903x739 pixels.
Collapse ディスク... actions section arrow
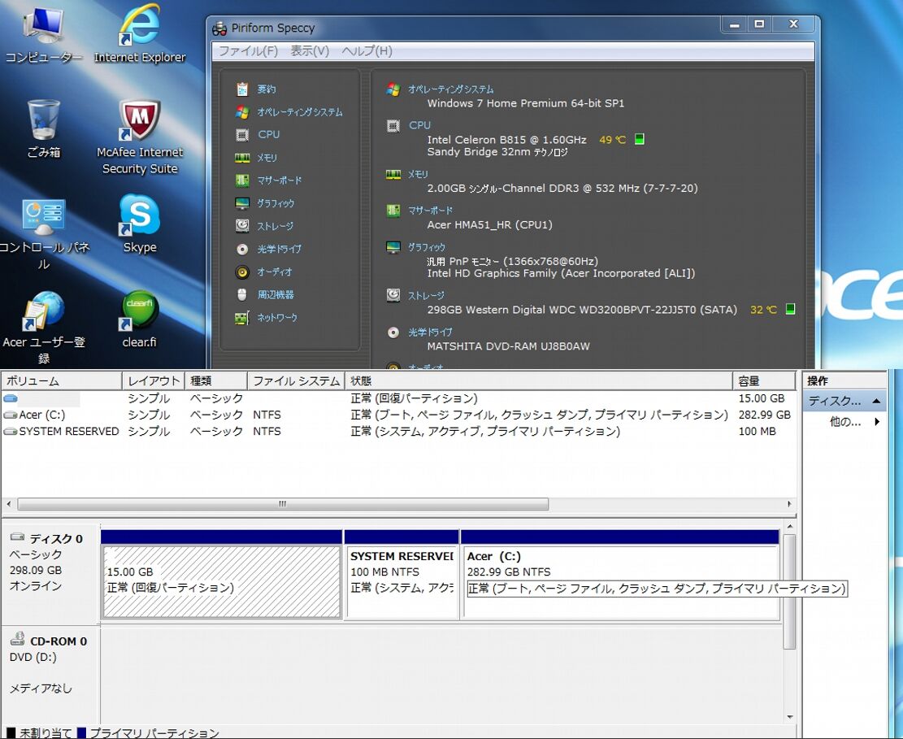click(x=876, y=400)
